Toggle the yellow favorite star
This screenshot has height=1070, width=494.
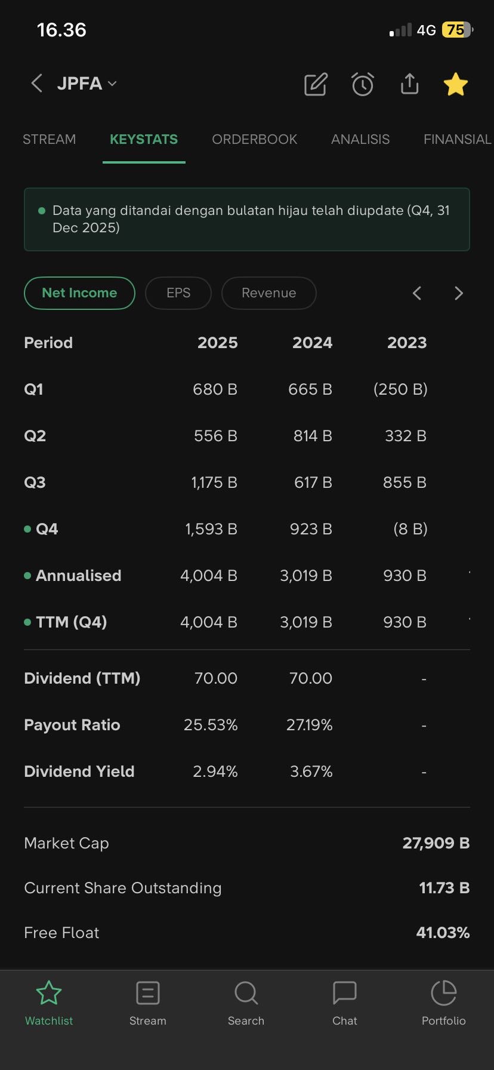(x=456, y=84)
